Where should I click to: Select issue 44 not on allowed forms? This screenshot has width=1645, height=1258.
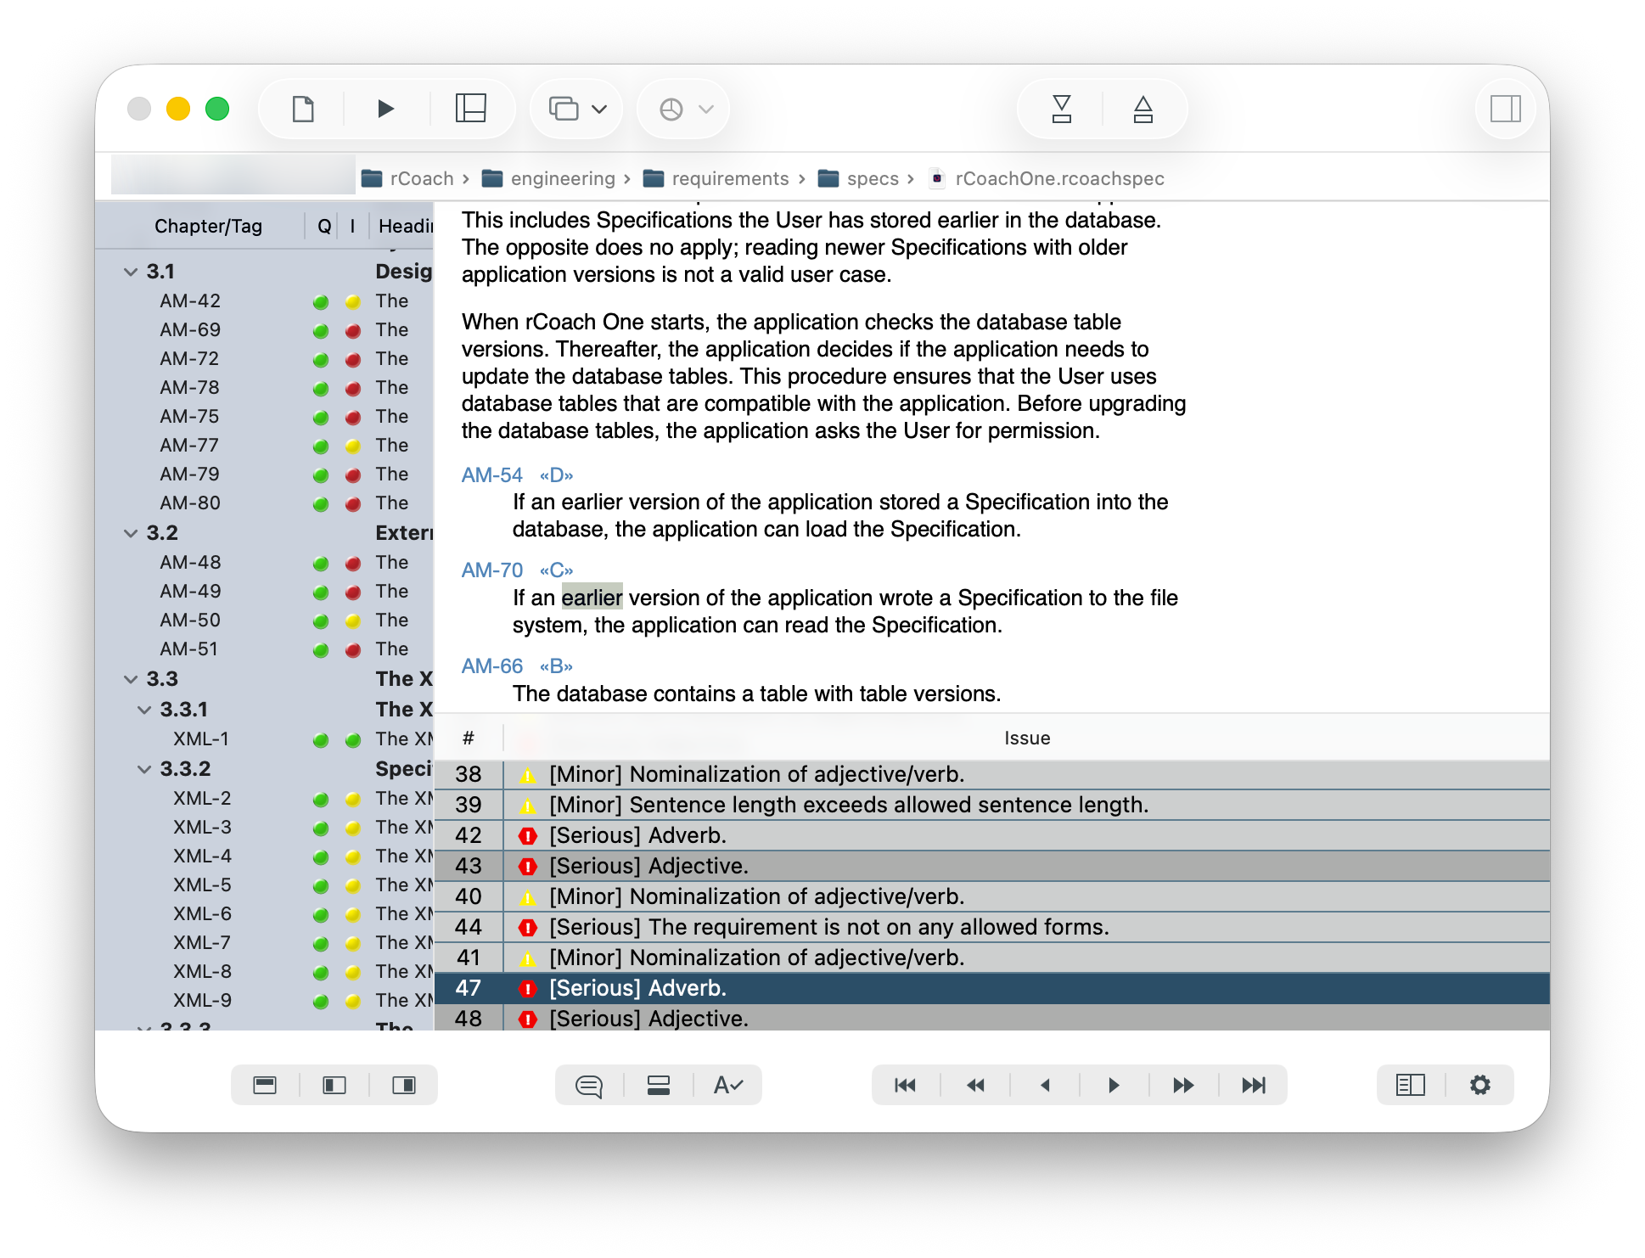(x=992, y=927)
